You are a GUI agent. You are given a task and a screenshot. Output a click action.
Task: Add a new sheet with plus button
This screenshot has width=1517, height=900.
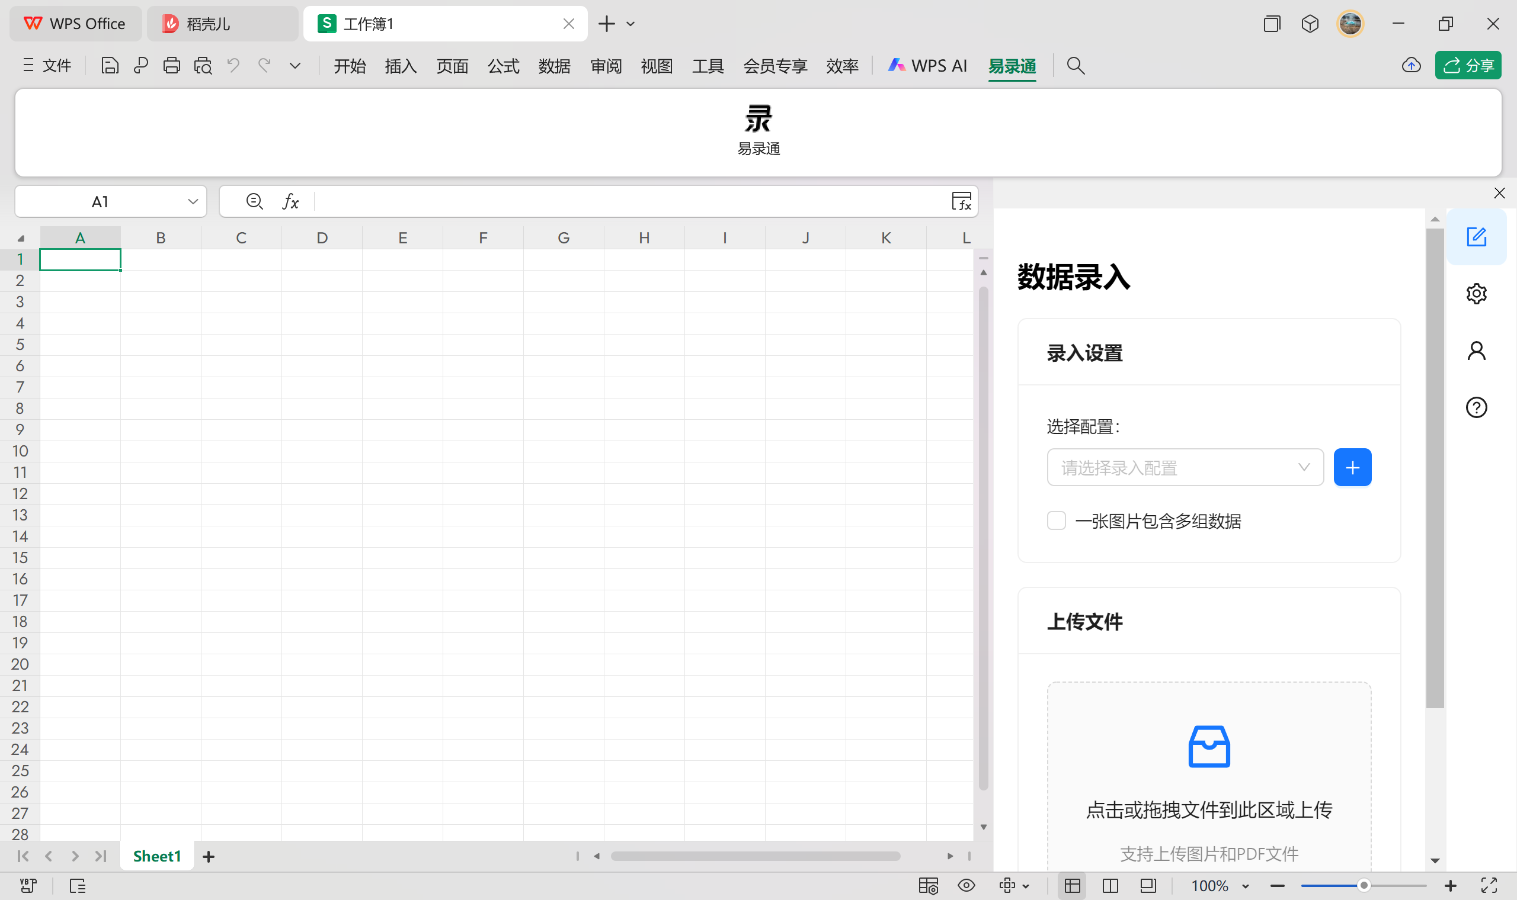(x=208, y=856)
